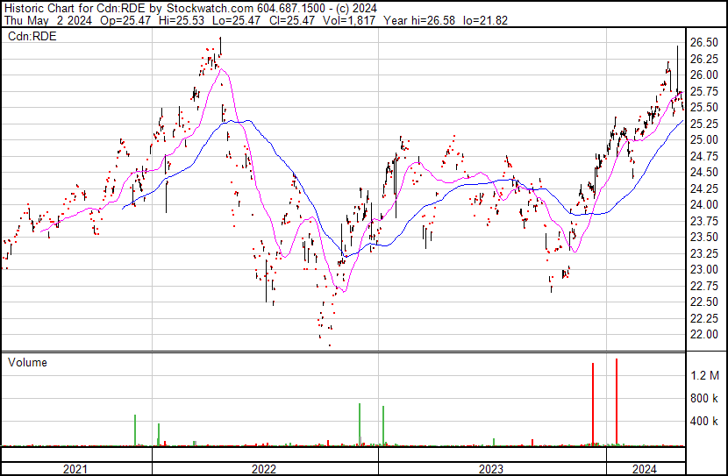Select the 2022 year label on timeline

click(263, 469)
